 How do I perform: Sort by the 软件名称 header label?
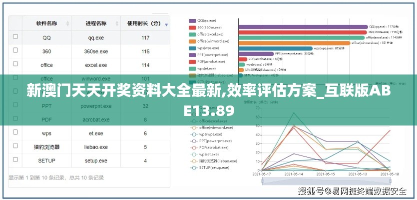click(x=46, y=23)
